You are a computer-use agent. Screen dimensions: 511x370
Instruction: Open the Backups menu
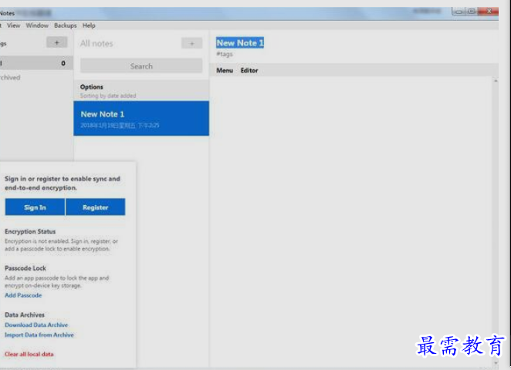click(x=65, y=25)
